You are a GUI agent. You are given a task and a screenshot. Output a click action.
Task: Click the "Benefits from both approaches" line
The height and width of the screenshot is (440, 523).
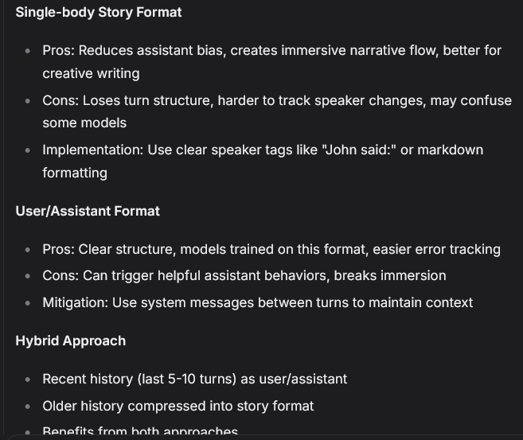tap(140, 430)
